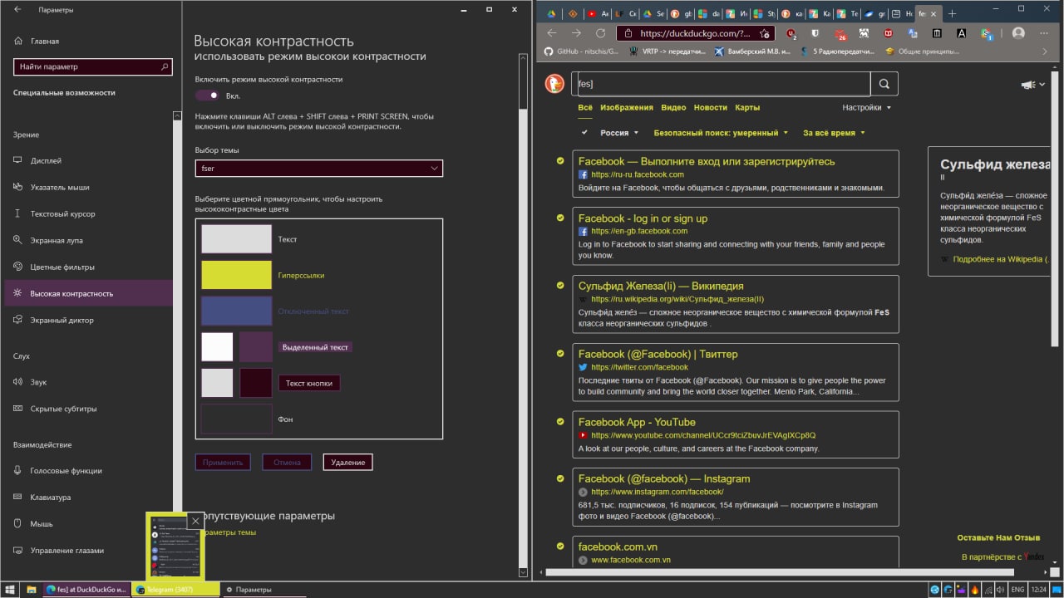Pick the blue Отключенный текст swatch
1064x598 pixels.
tap(237, 311)
